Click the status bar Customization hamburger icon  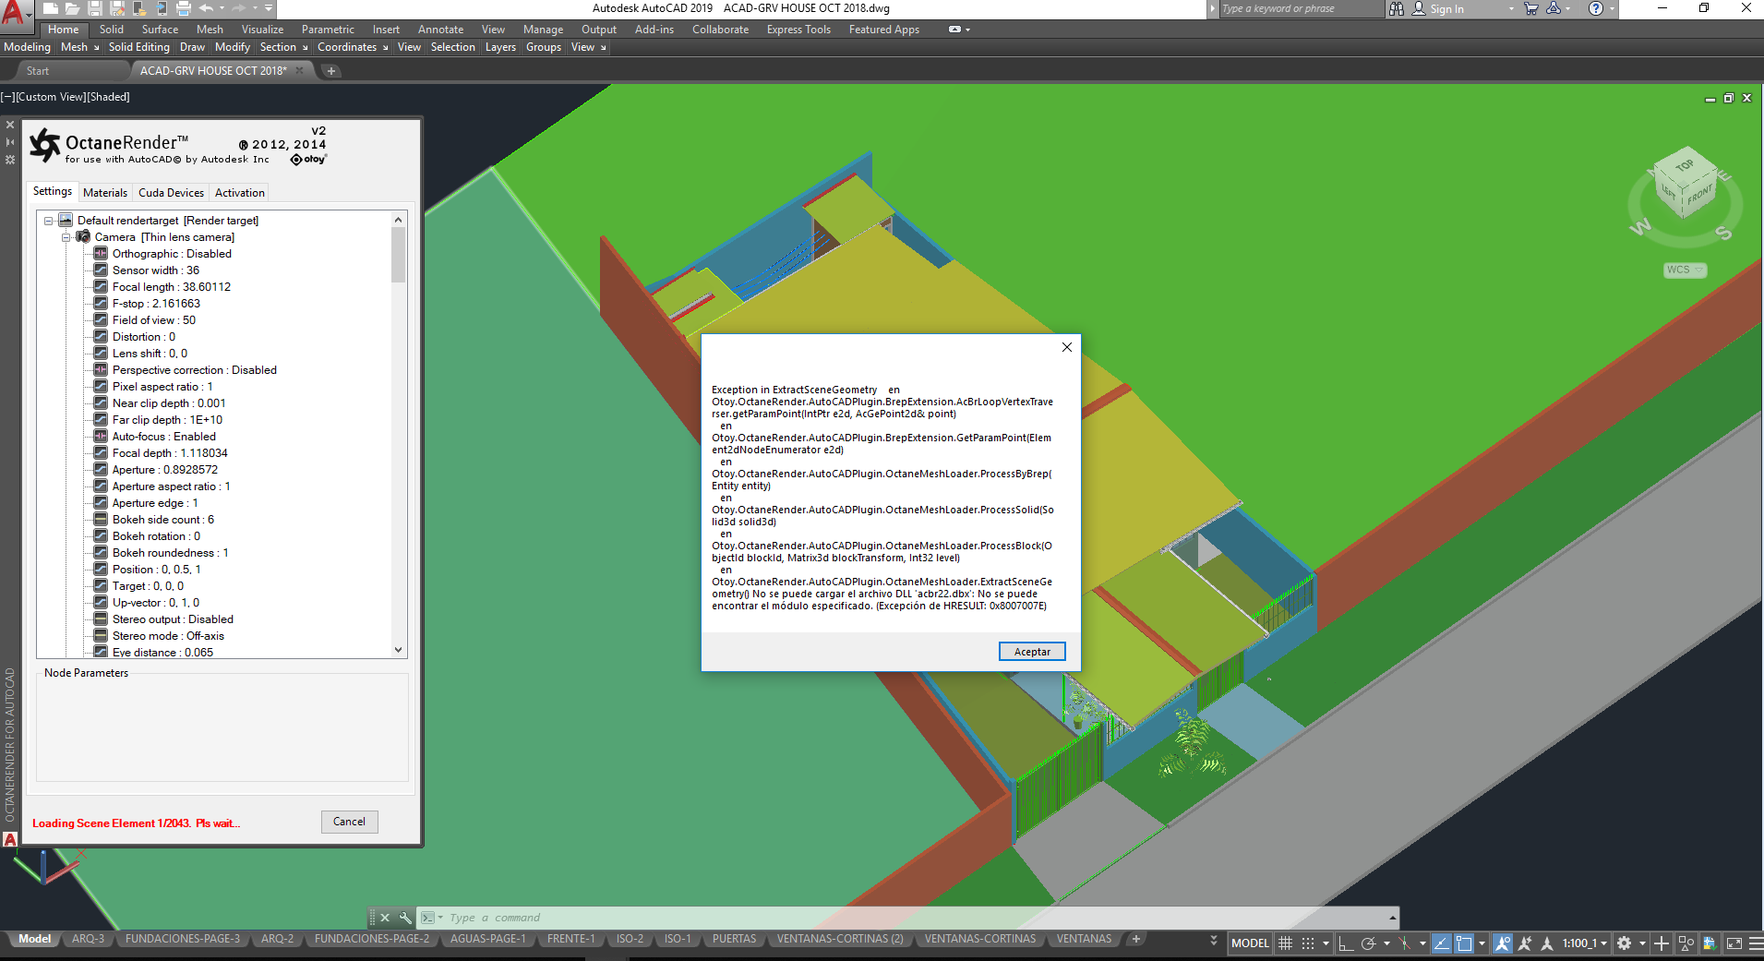click(x=1756, y=943)
